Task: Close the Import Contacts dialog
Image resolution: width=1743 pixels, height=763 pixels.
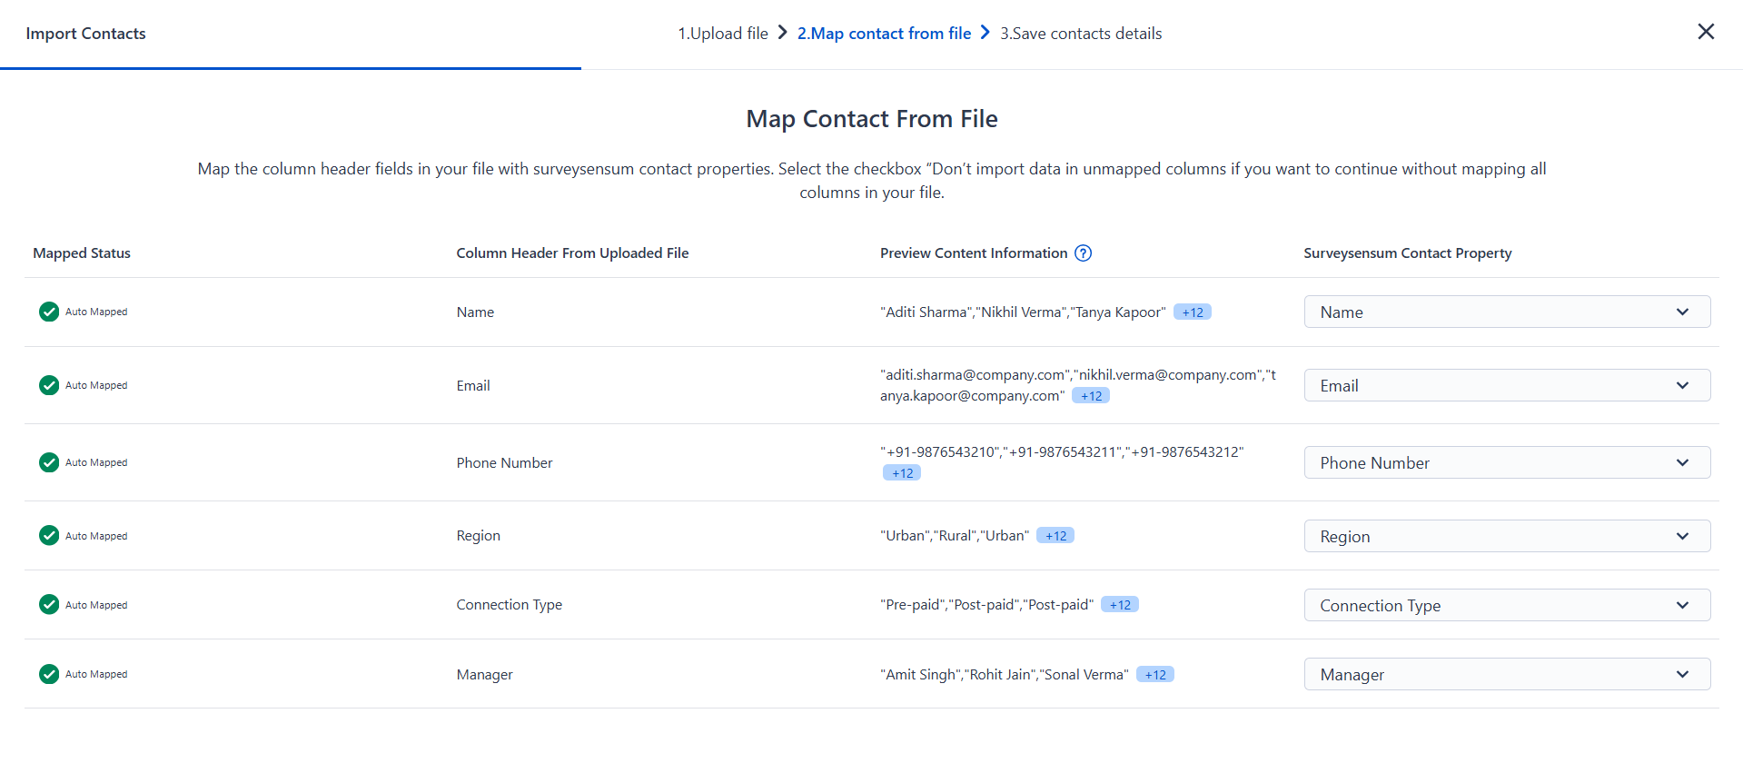Action: pyautogui.click(x=1706, y=32)
